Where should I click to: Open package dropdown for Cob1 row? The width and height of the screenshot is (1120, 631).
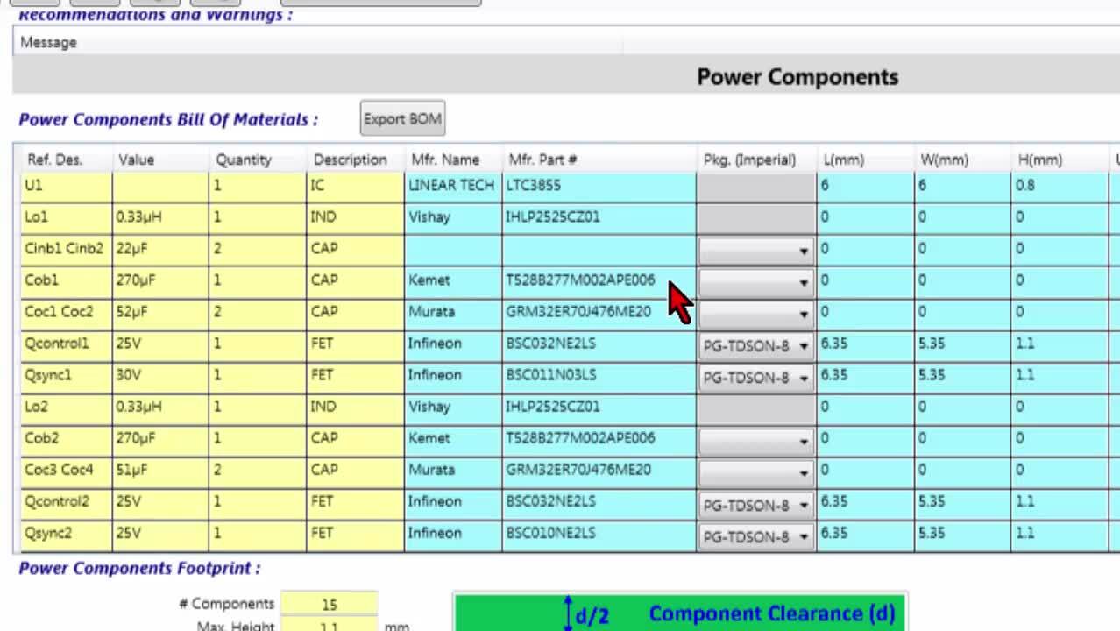tap(756, 281)
